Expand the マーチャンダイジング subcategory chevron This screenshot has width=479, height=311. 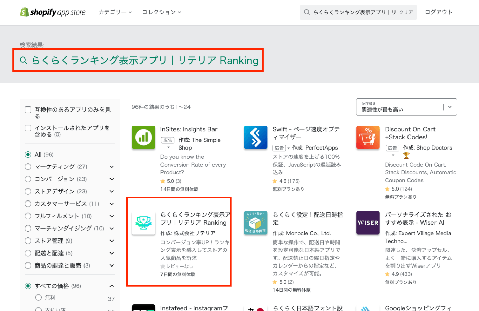pyautogui.click(x=112, y=228)
